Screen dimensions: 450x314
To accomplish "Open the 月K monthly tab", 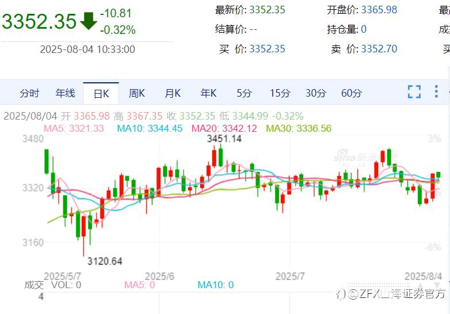I will pos(173,93).
